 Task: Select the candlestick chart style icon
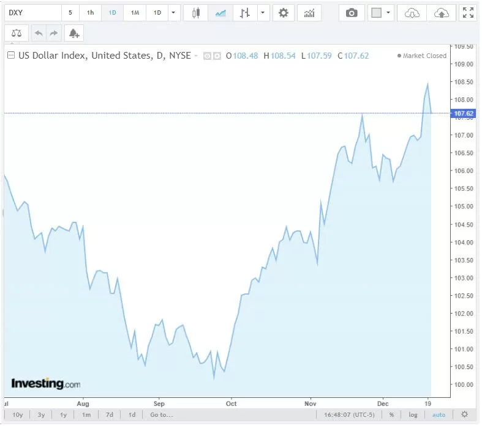click(x=196, y=13)
